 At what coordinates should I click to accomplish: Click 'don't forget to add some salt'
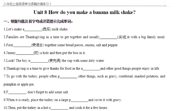point(48,92)
